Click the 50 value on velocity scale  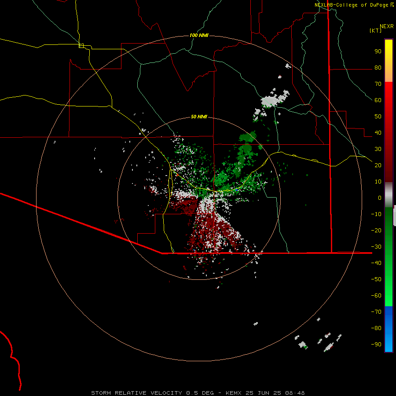(378, 117)
